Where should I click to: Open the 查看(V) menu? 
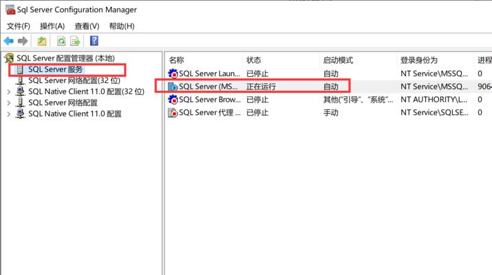click(87, 26)
